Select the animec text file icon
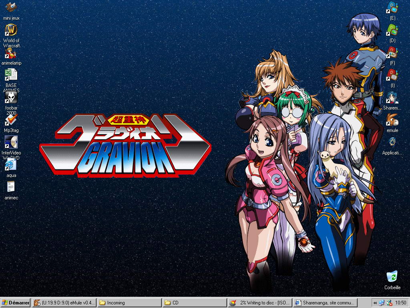This screenshot has width=410, height=308. (x=11, y=190)
